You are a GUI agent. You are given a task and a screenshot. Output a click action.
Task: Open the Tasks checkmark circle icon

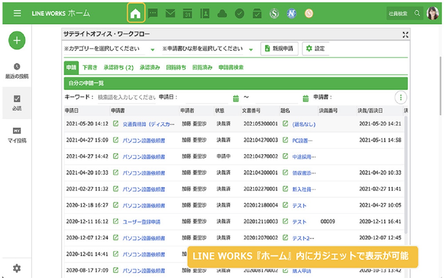coord(240,14)
